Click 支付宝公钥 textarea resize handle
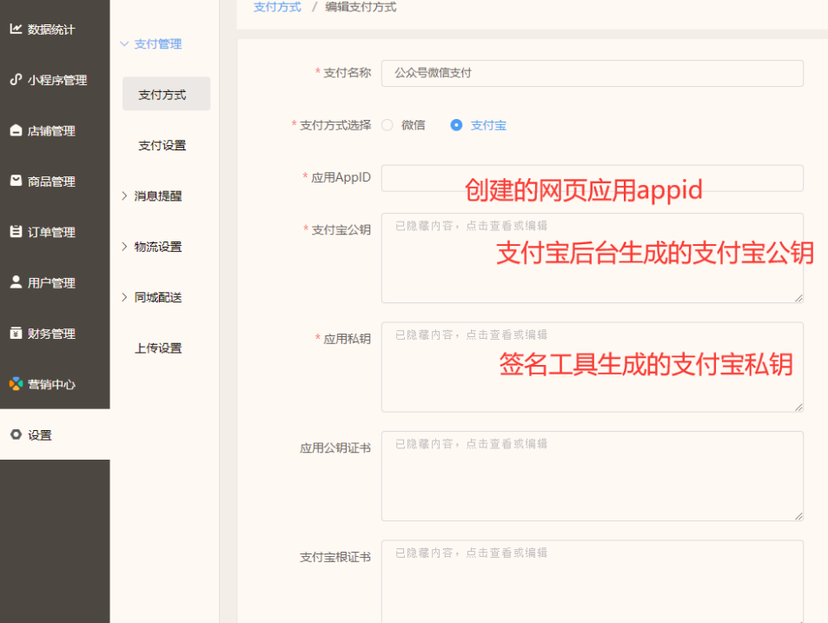 click(799, 298)
